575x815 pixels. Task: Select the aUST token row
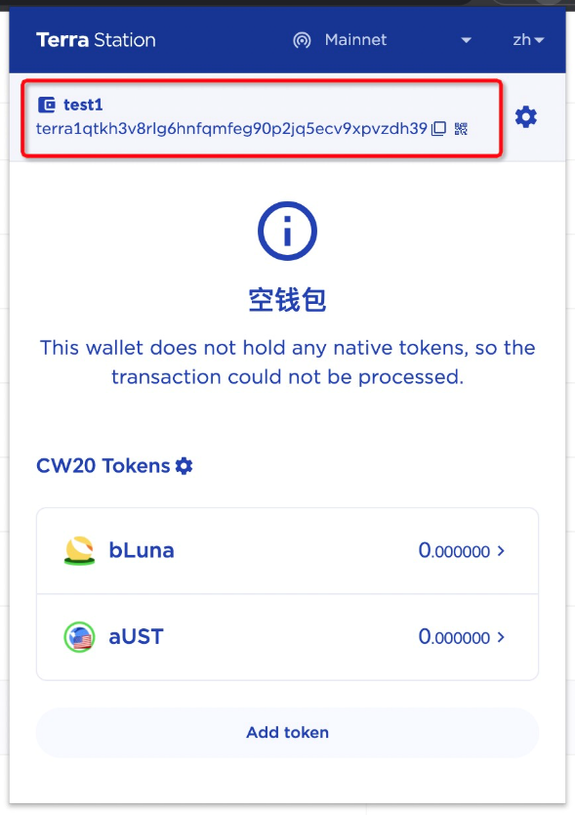point(287,637)
